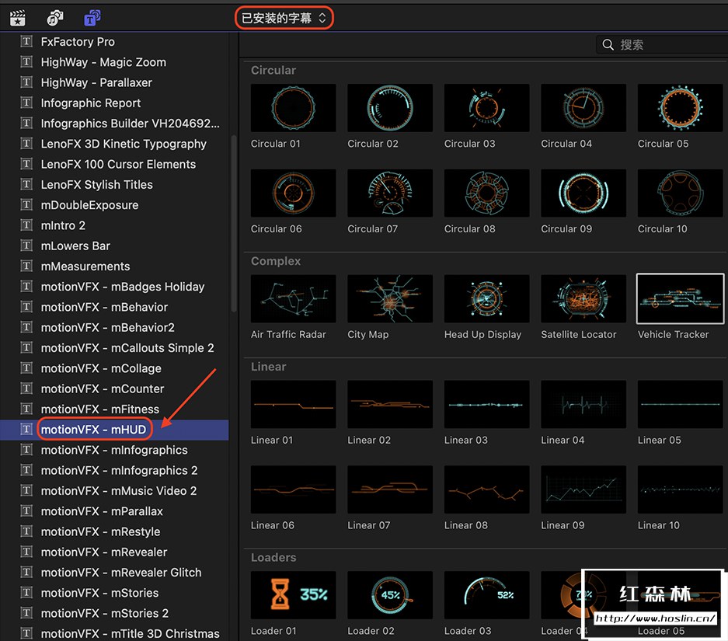Select mMeasurements category
The height and width of the screenshot is (641, 728).
coord(114,267)
